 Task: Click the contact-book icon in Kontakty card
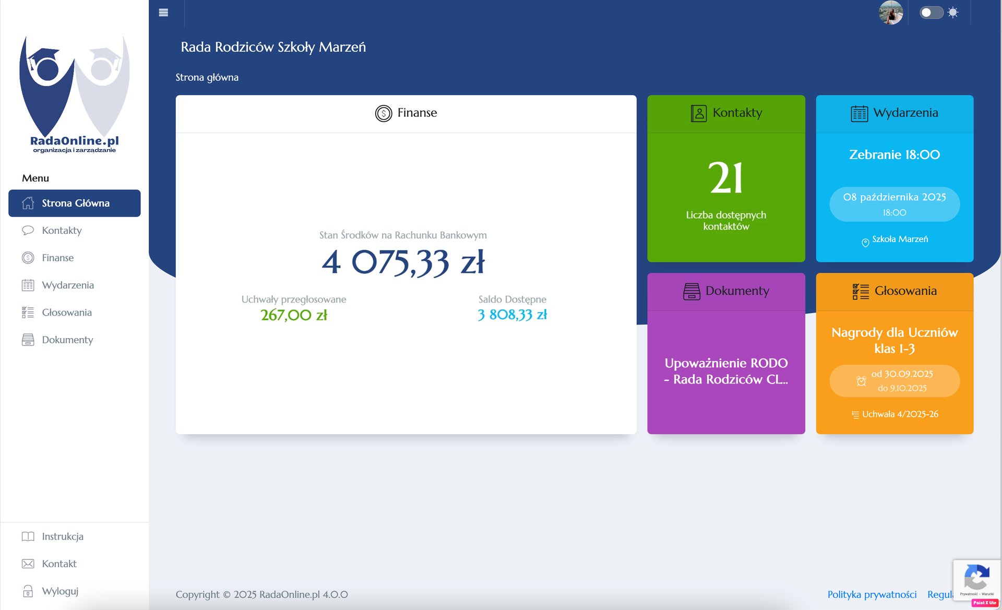tap(699, 113)
